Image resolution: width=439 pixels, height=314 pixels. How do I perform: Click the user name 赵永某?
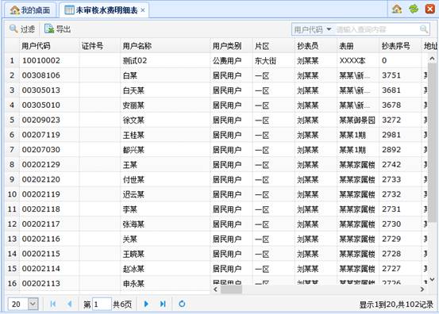[133, 269]
